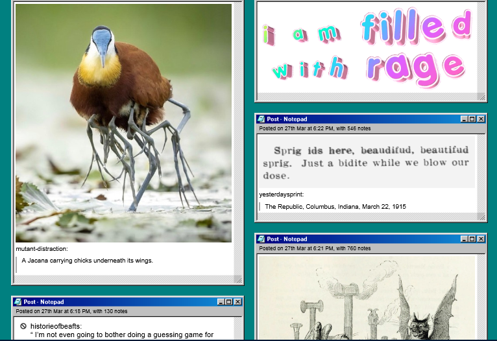Click the horizontal scrollbar of the rage post
The width and height of the screenshot is (497, 341).
(x=367, y=97)
